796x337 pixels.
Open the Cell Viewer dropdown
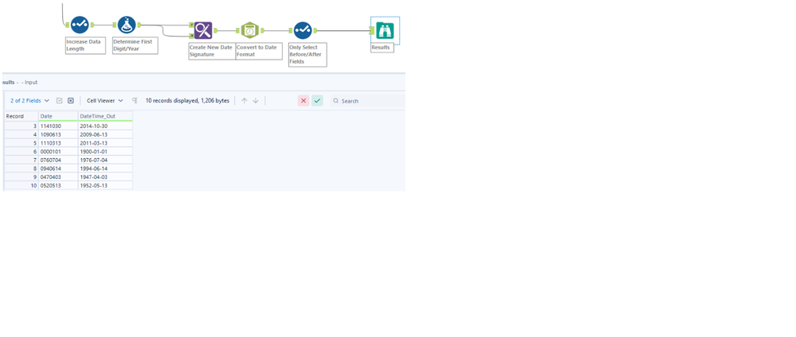pos(105,101)
